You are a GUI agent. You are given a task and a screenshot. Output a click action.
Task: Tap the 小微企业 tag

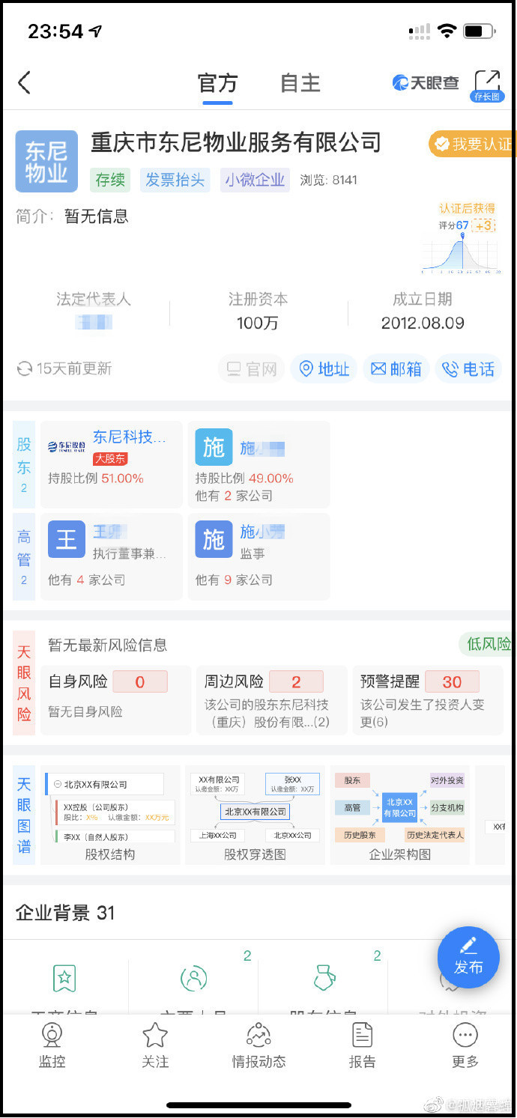255,180
